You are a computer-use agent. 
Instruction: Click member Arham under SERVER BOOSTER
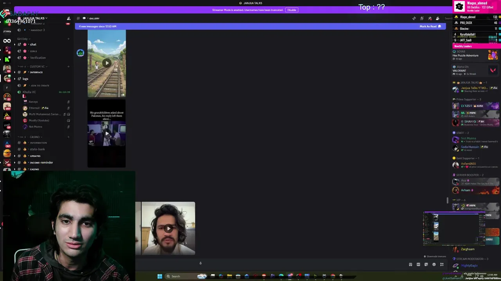pos(476,190)
